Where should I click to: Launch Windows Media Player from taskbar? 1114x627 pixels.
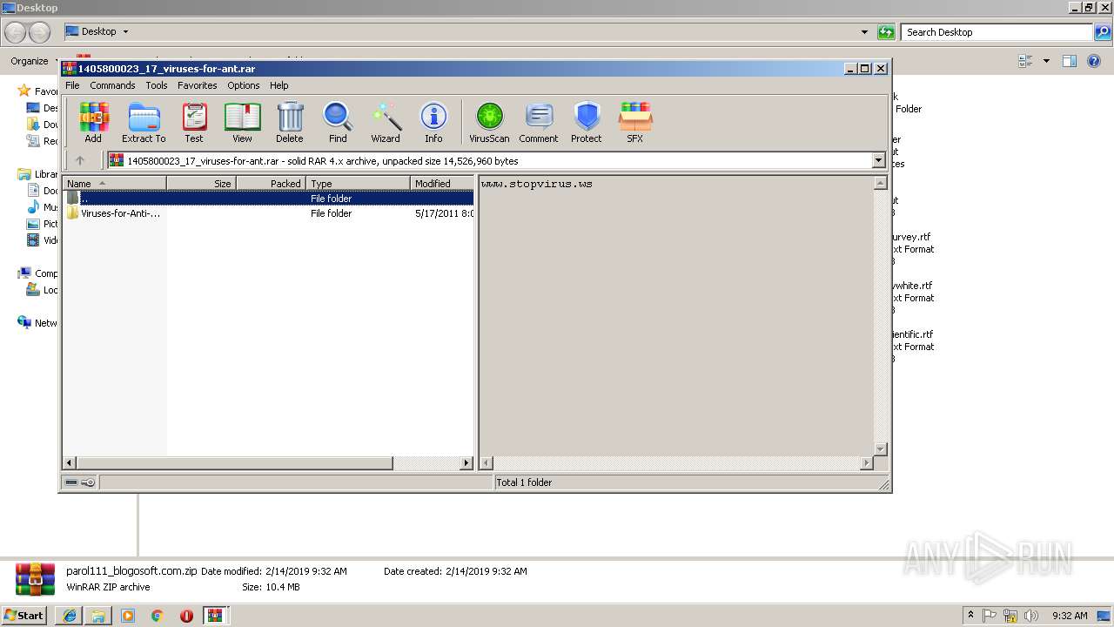(128, 616)
